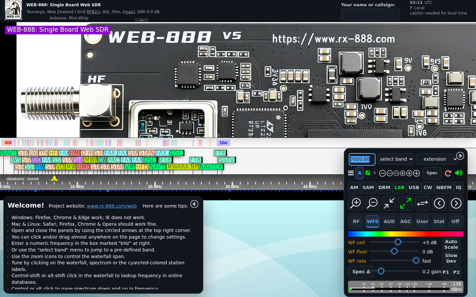Click the smallest minus frequency step circle

(x=396, y=173)
